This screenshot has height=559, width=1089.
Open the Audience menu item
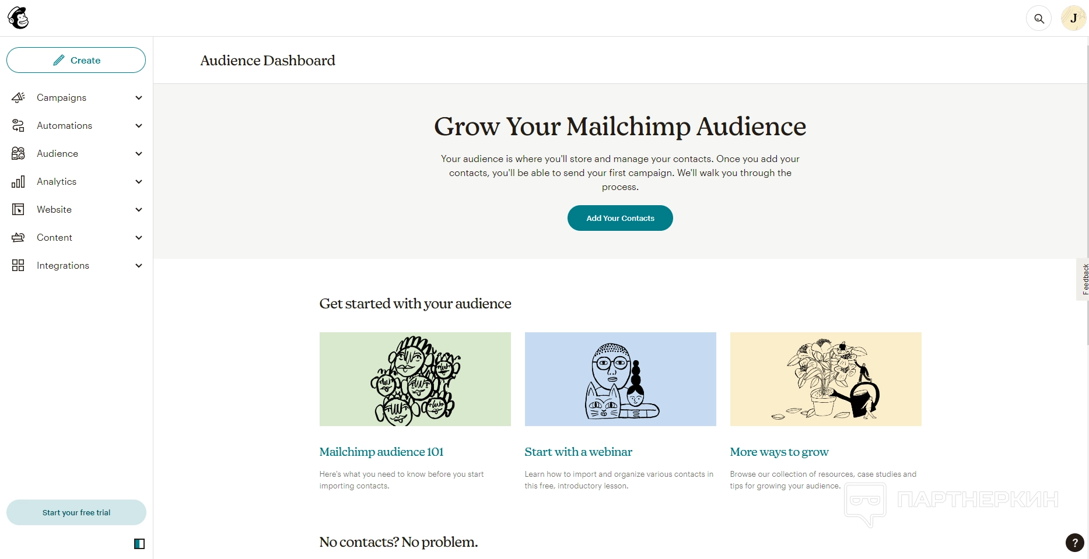click(57, 153)
